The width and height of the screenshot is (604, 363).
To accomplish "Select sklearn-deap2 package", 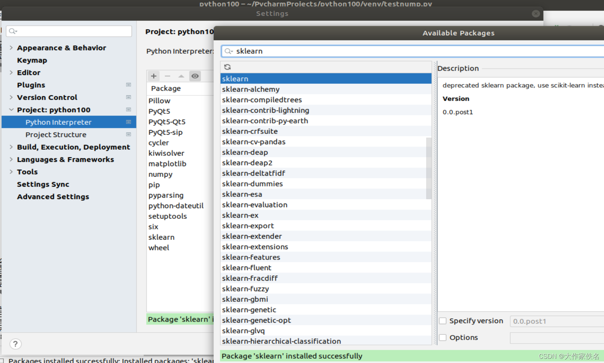I will point(323,163).
